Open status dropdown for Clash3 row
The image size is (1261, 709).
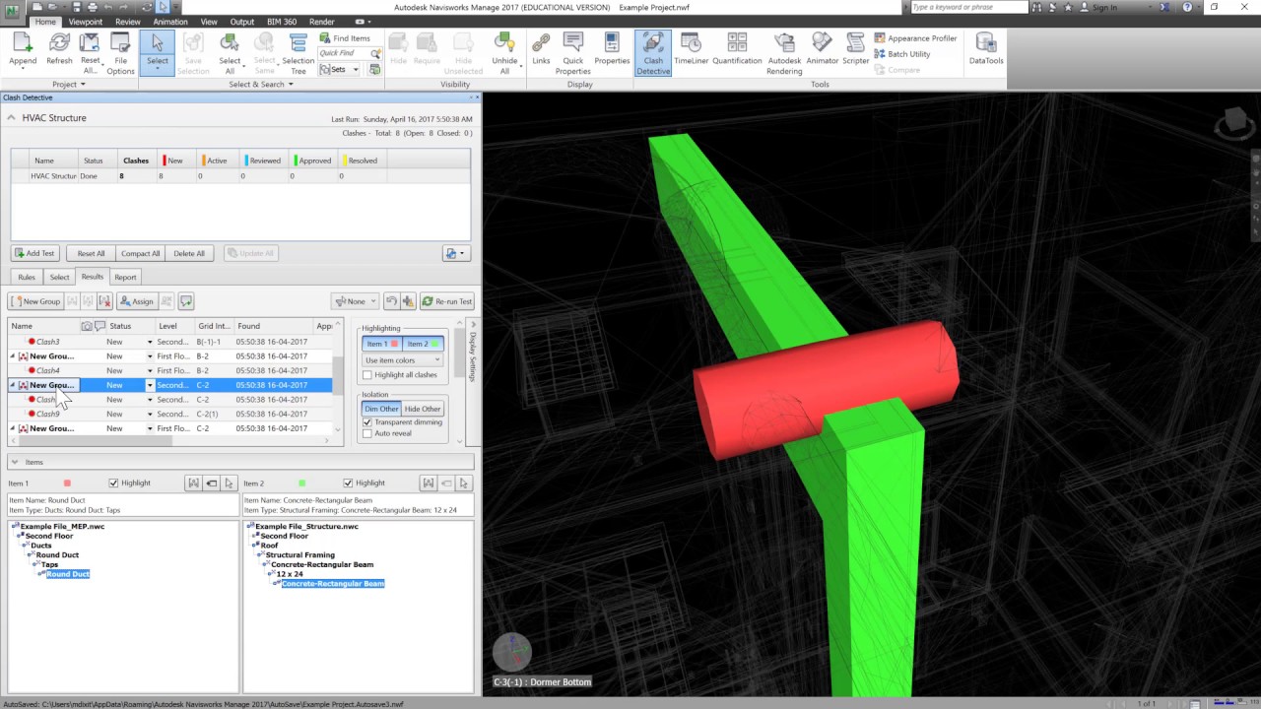pos(151,342)
